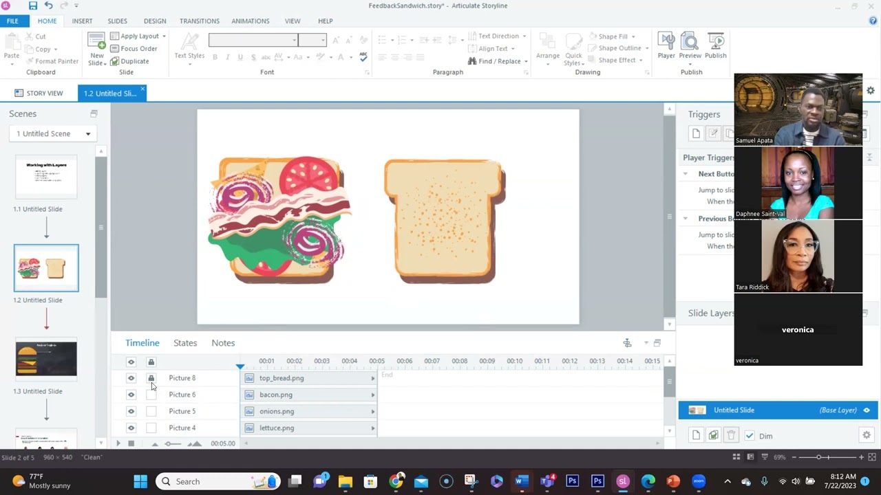Viewport: 881px width, 495px height.
Task: Click the status bar zoom slider handle
Action: (x=819, y=457)
